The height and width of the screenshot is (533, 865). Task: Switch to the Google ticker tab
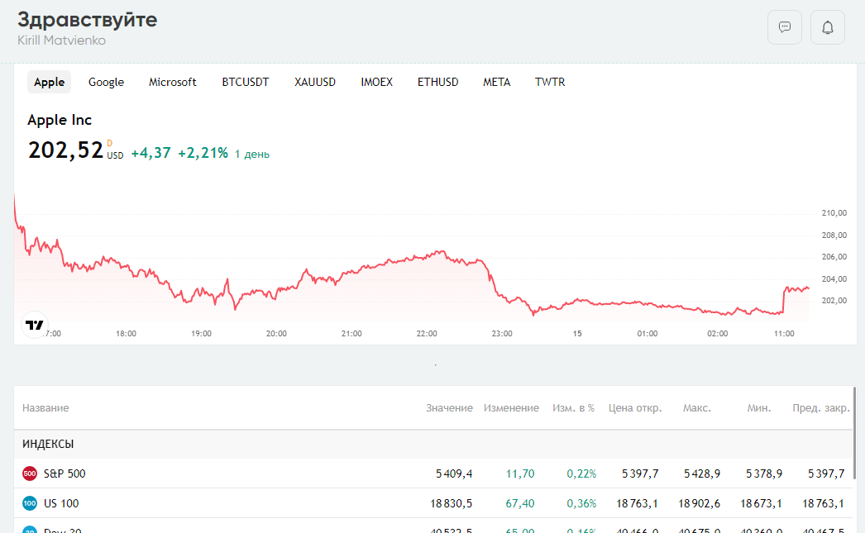(x=106, y=82)
